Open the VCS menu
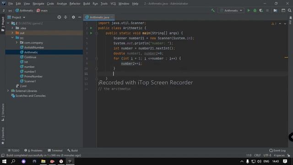This screenshot has width=293, height=165. tap(113, 4)
